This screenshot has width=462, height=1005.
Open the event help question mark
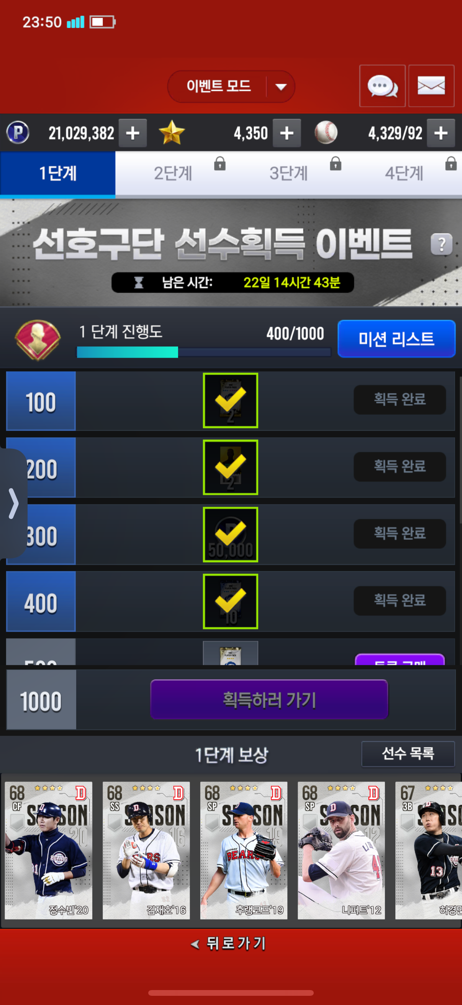point(441,244)
